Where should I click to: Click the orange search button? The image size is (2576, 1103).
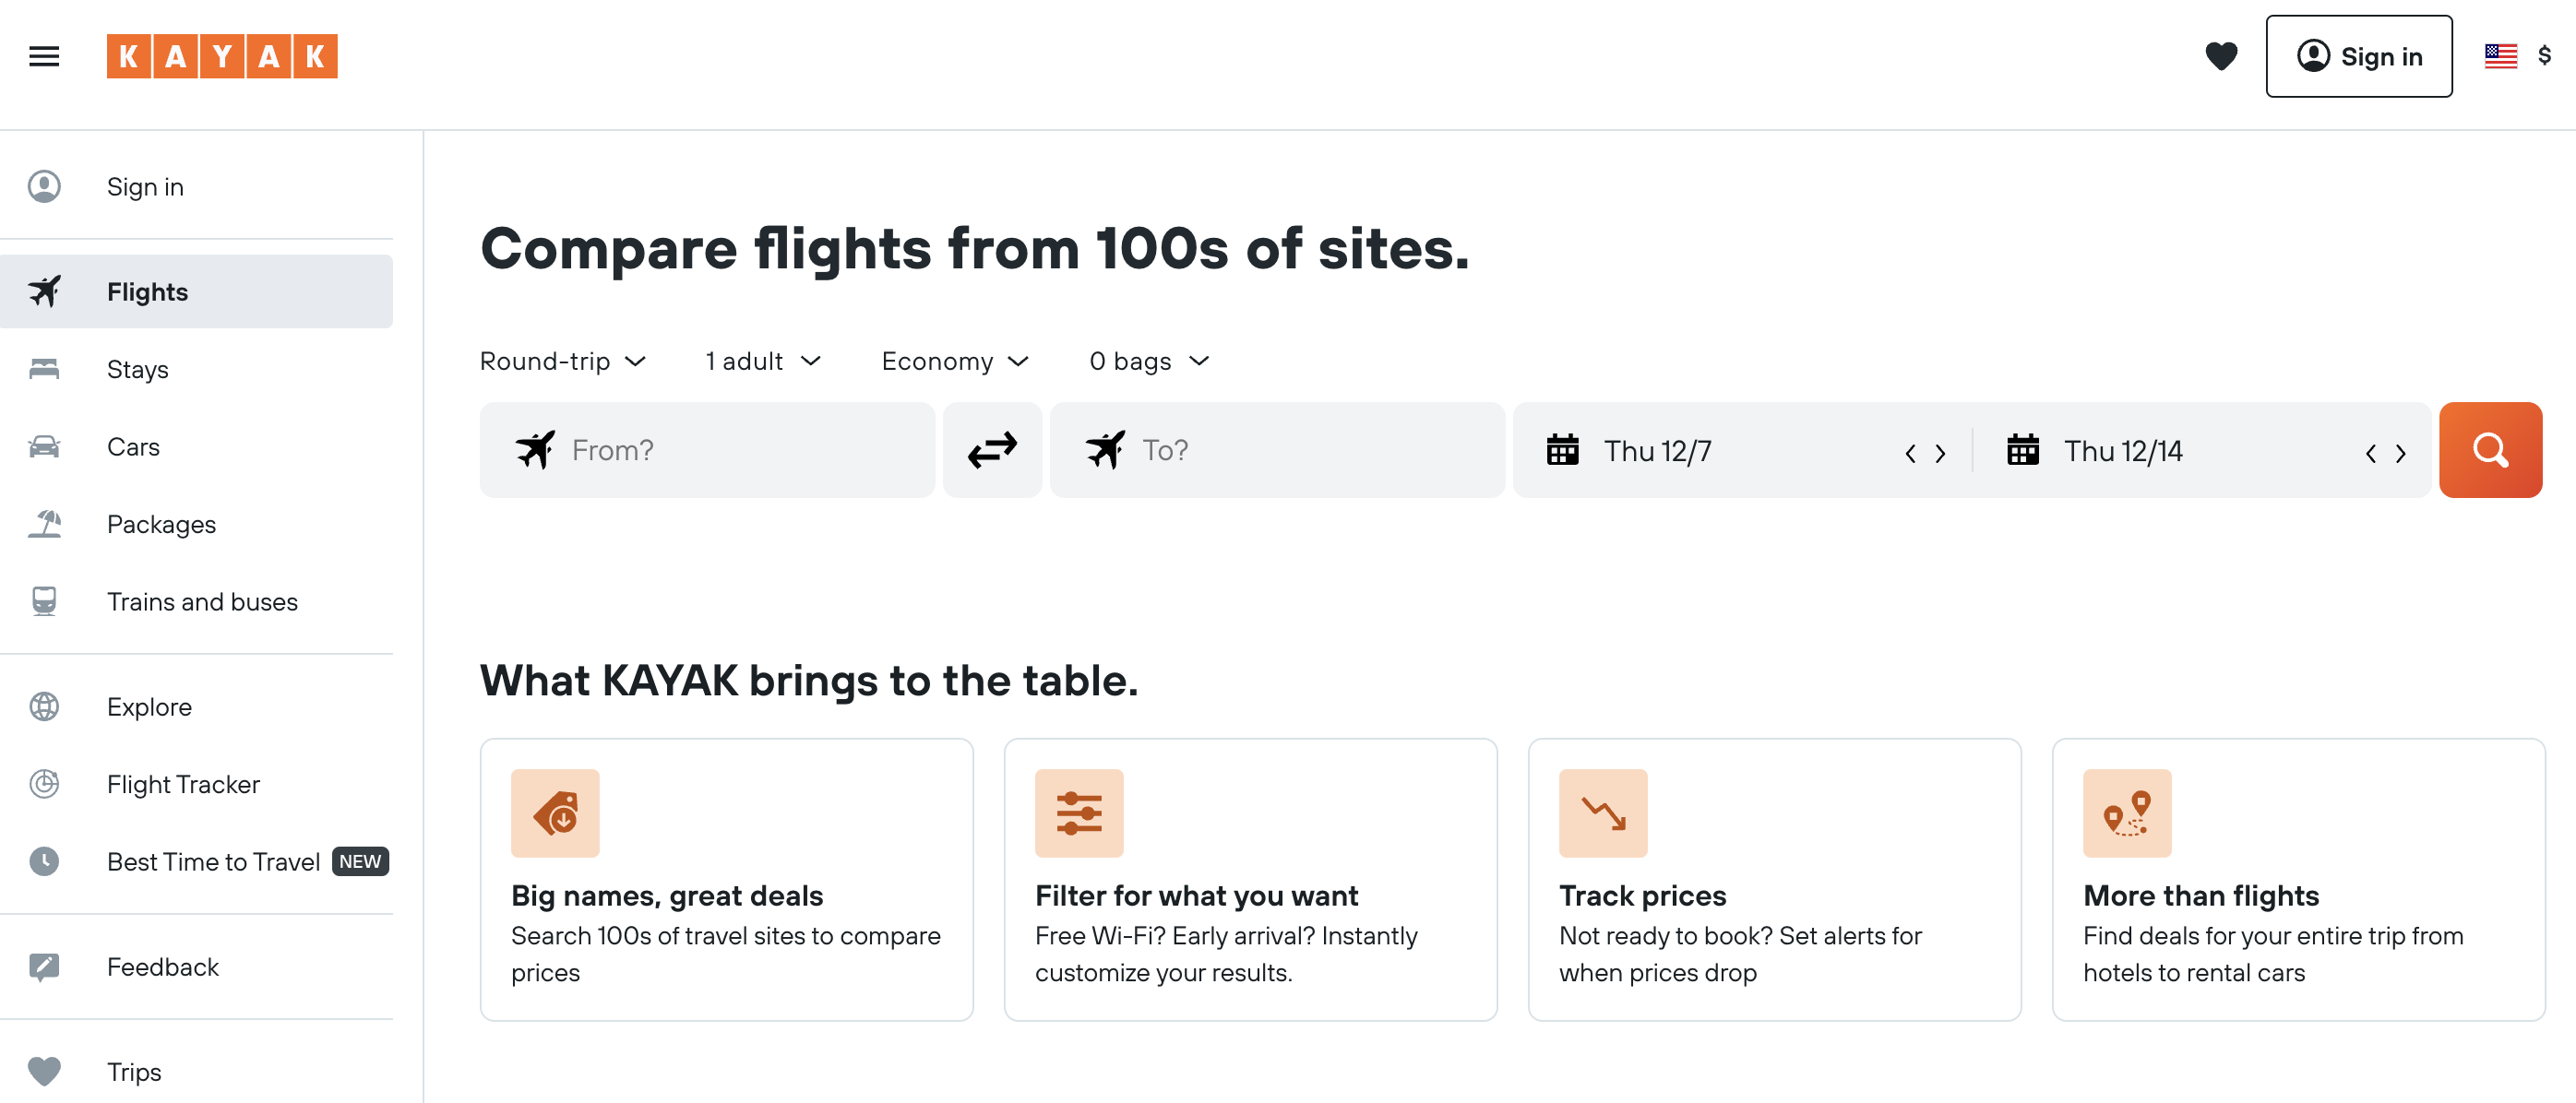(x=2490, y=450)
